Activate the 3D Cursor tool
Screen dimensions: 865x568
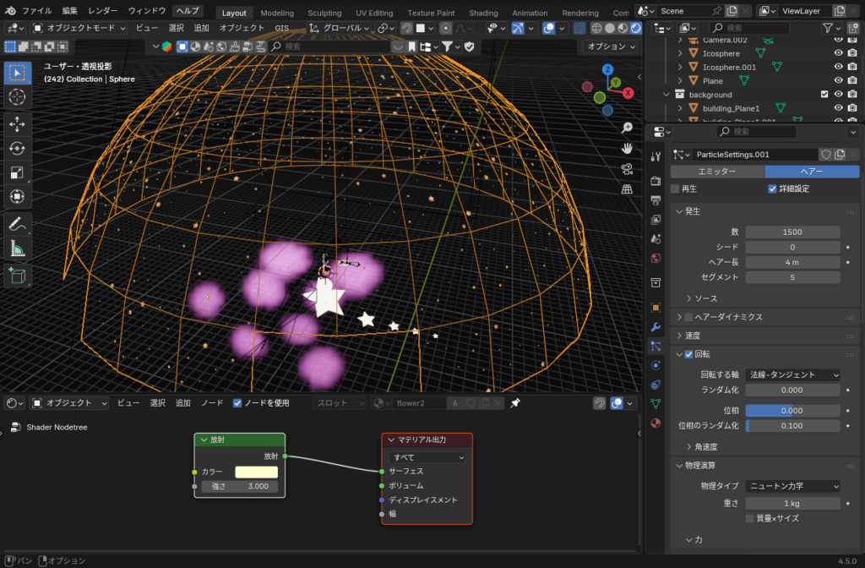tap(17, 97)
